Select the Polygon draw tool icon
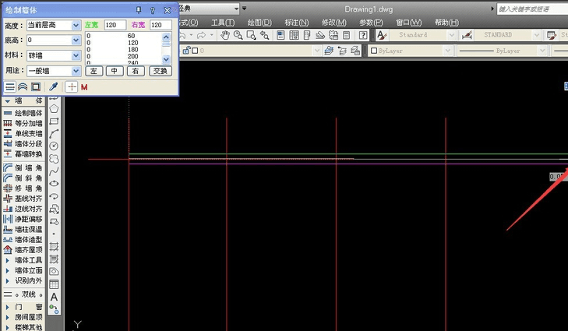Image resolution: width=568 pixels, height=331 pixels. pos(54,108)
